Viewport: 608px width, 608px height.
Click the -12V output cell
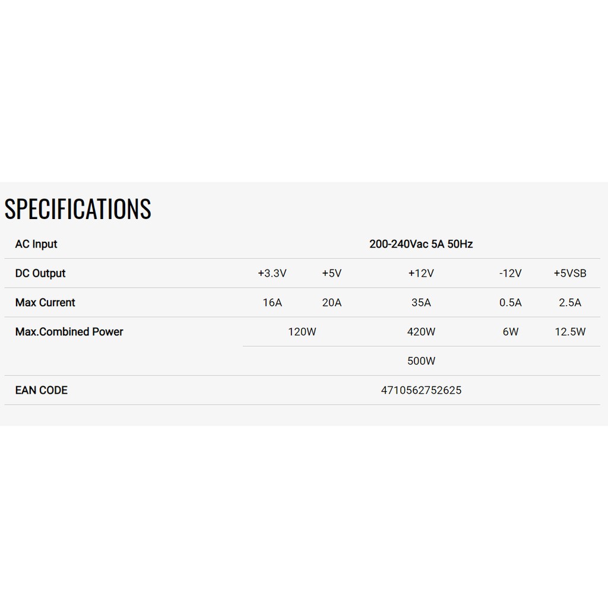511,273
